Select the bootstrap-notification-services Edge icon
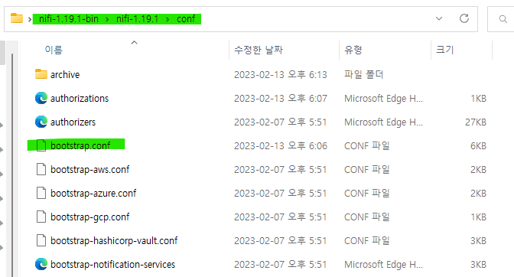This screenshot has width=514, height=277. [x=41, y=264]
